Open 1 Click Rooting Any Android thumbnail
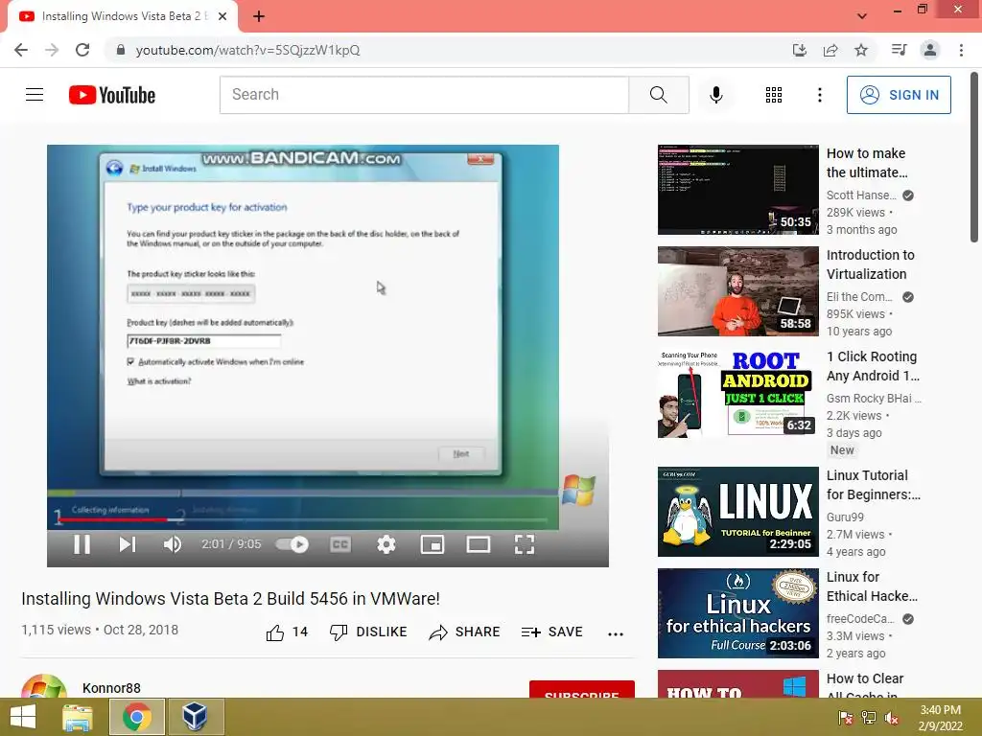The height and width of the screenshot is (736, 982). click(737, 393)
